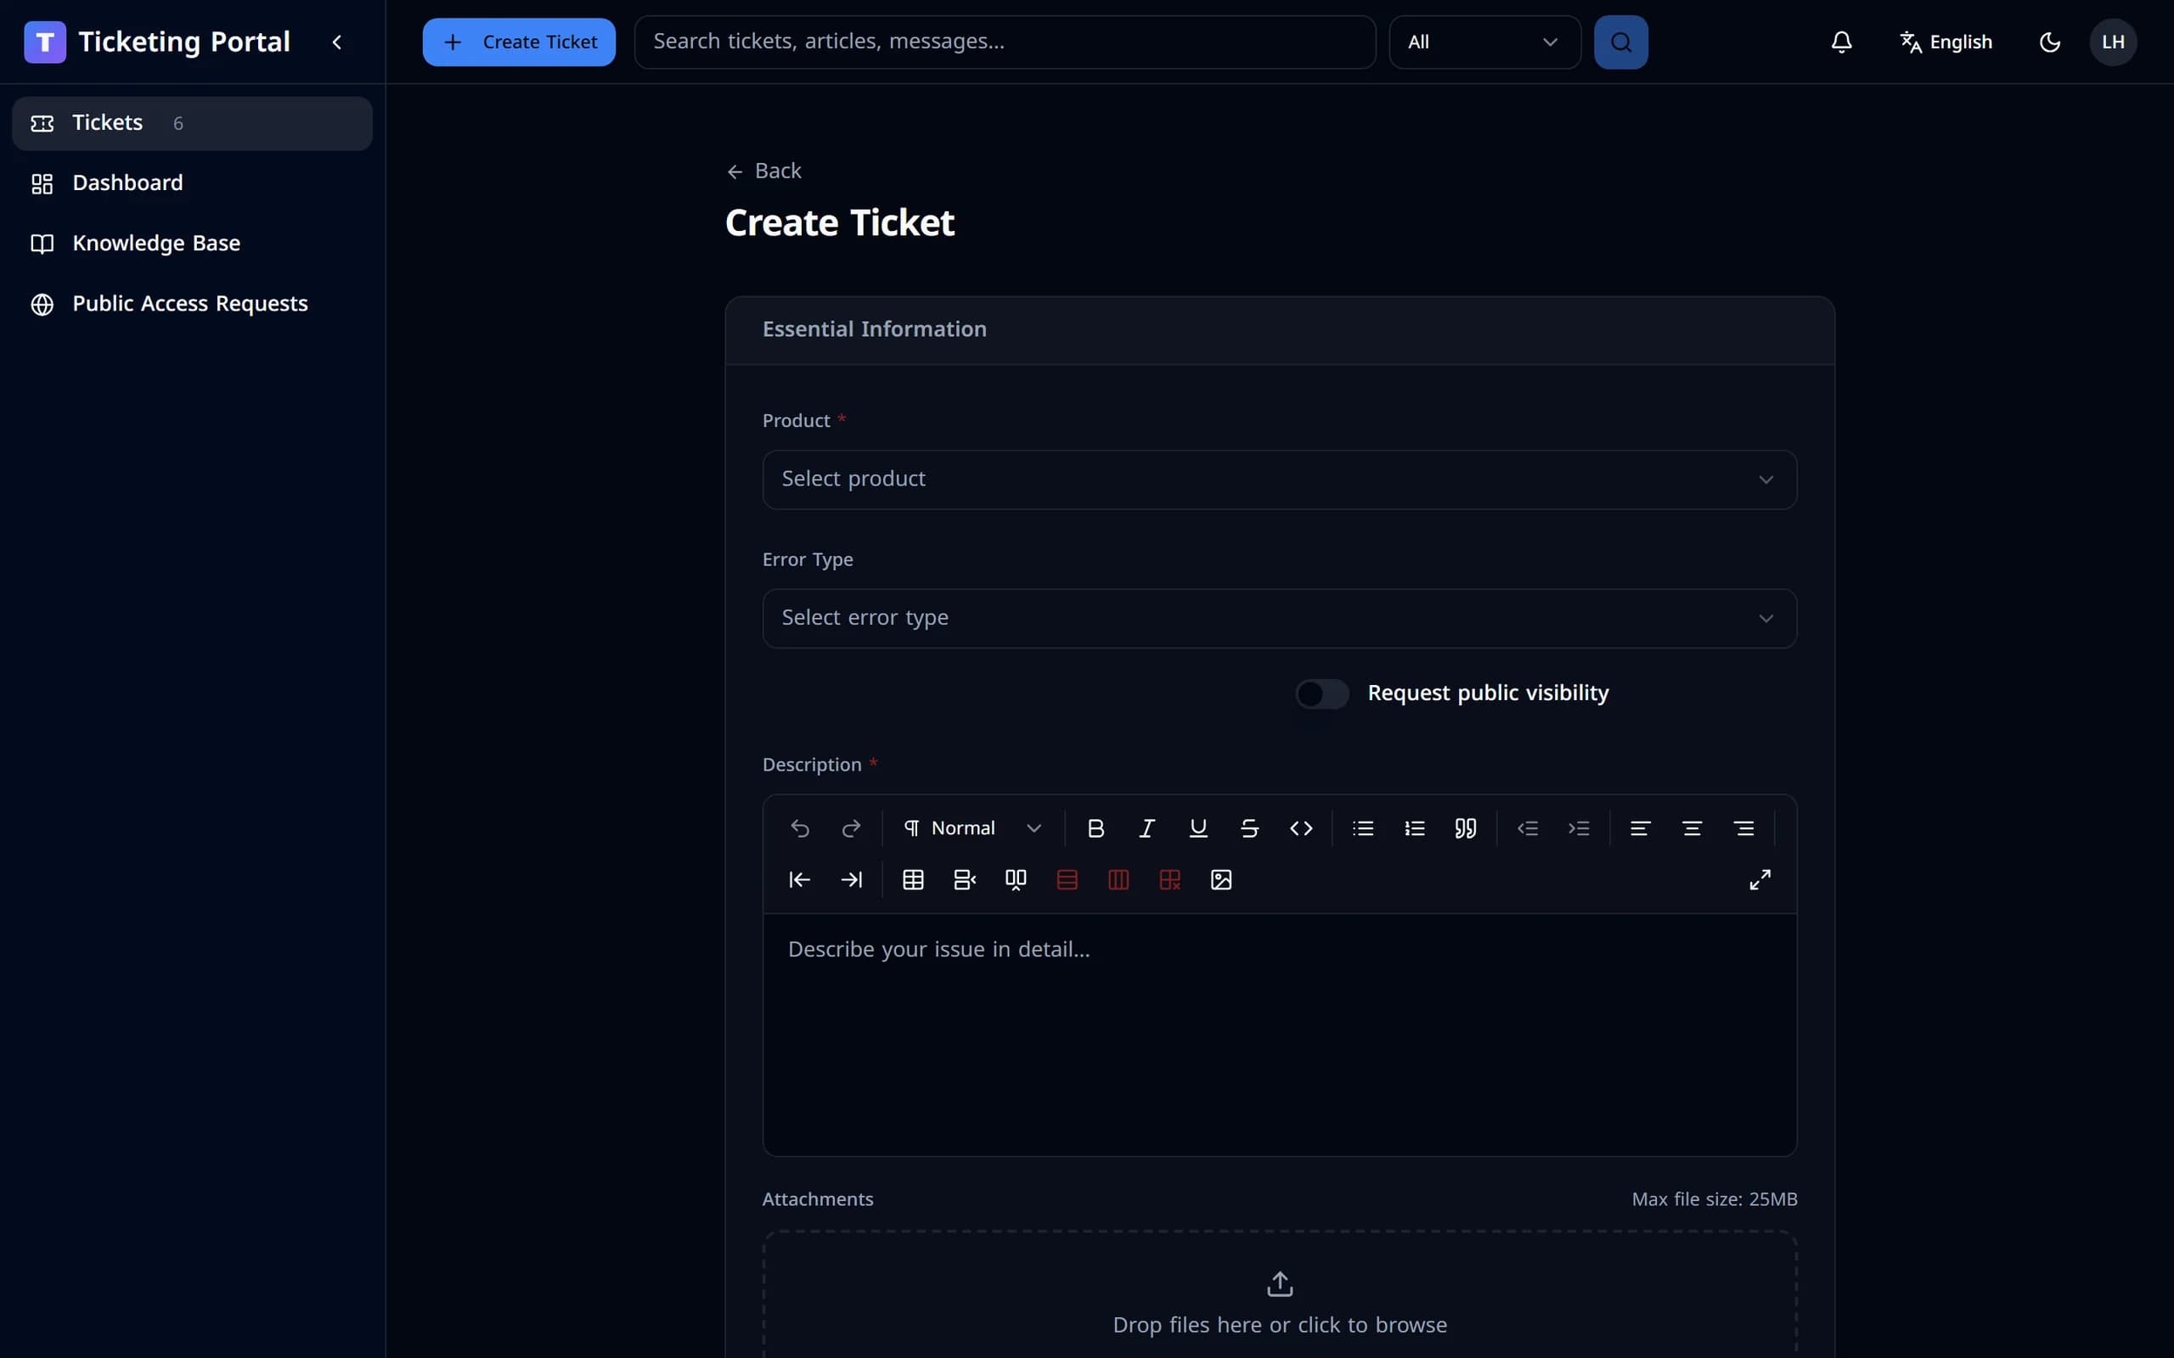Insert a block quote

pos(1465,828)
